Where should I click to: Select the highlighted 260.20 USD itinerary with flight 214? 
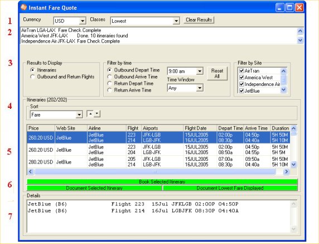pyautogui.click(x=158, y=137)
